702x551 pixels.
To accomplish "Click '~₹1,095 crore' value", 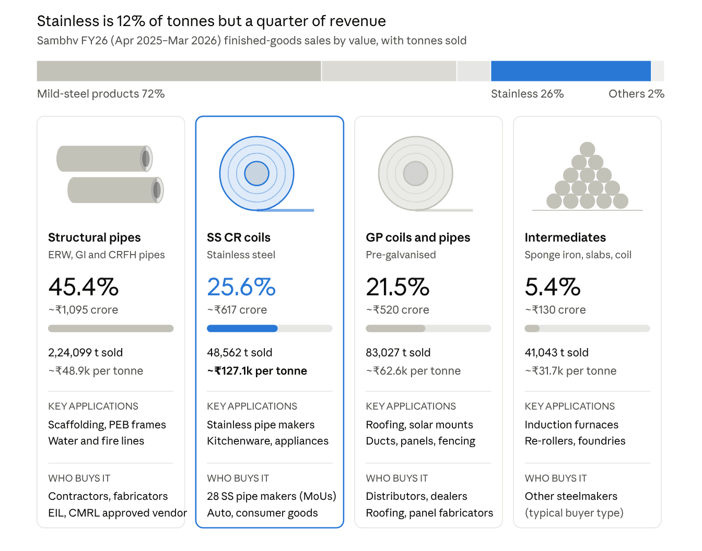I will (83, 310).
